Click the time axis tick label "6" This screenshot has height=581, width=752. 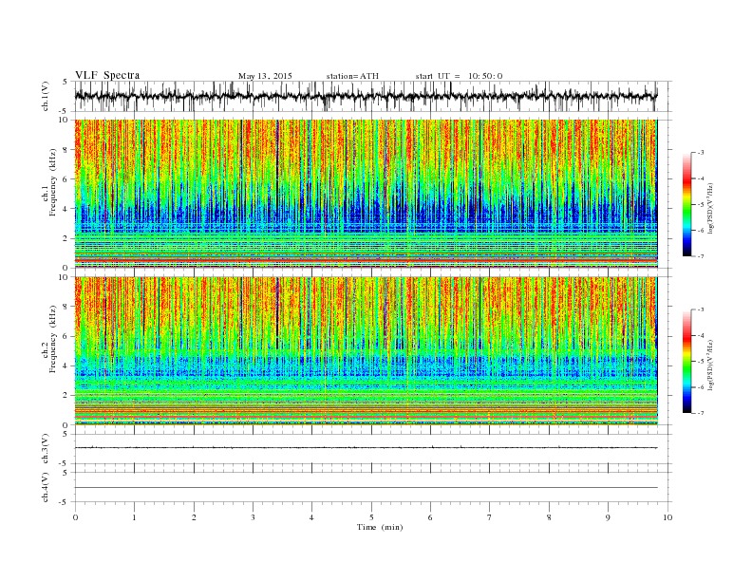(x=430, y=517)
